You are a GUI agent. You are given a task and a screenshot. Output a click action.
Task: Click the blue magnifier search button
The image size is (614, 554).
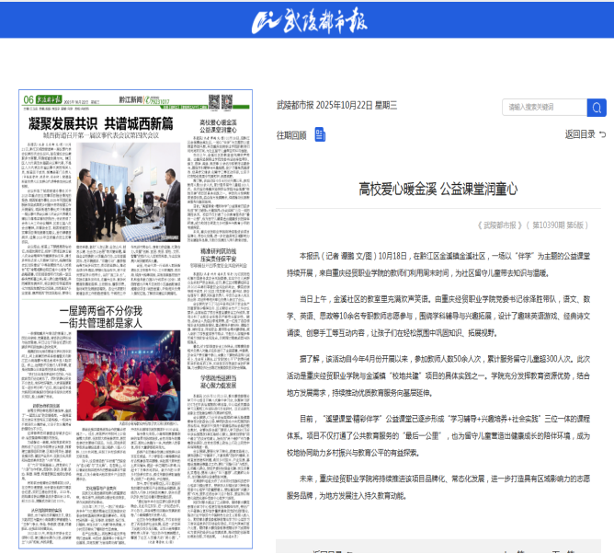point(597,108)
